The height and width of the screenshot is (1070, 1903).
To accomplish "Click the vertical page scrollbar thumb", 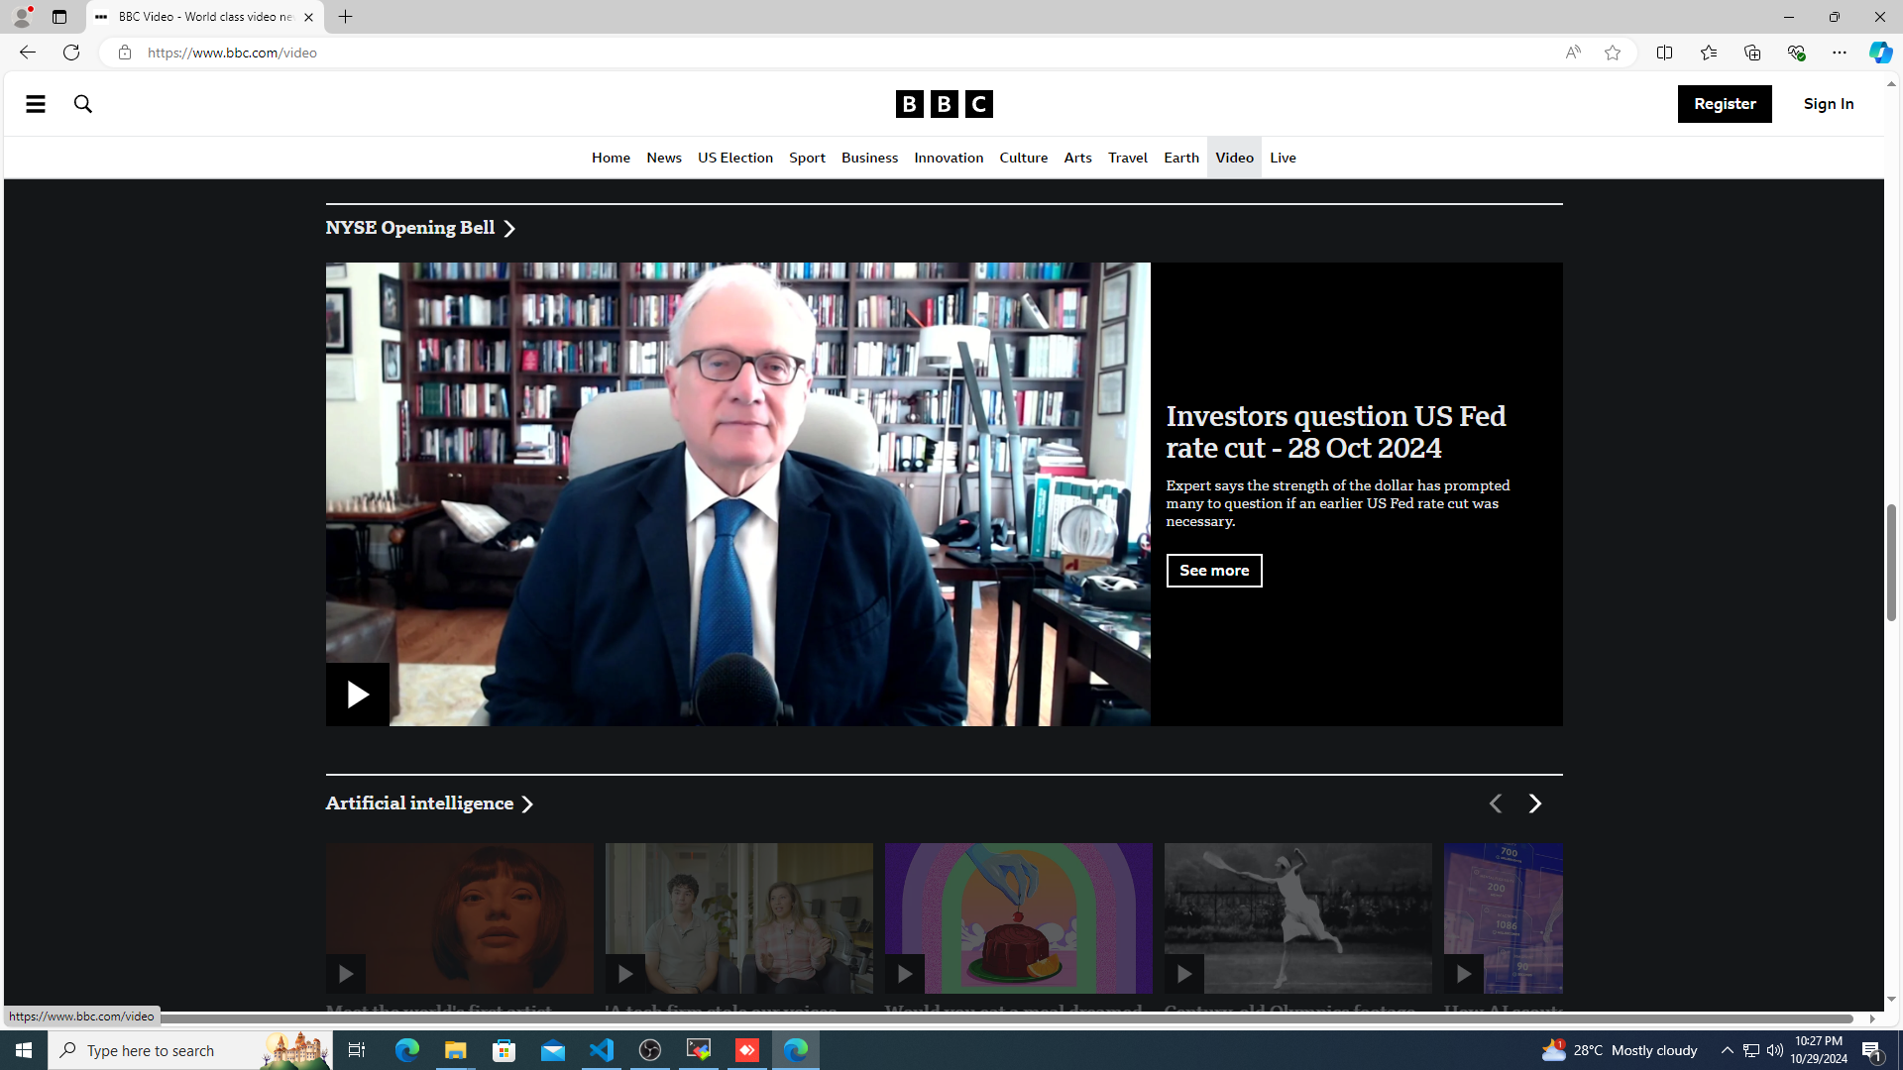I will 1891,563.
